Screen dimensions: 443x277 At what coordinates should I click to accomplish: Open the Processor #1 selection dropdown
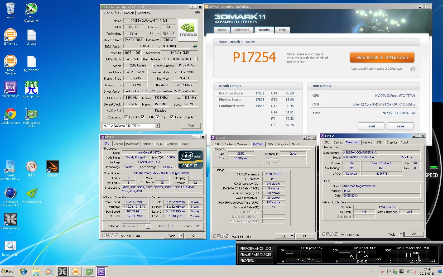click(x=148, y=226)
